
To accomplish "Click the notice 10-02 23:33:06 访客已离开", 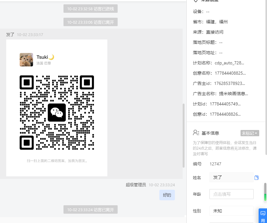I will [91, 22].
